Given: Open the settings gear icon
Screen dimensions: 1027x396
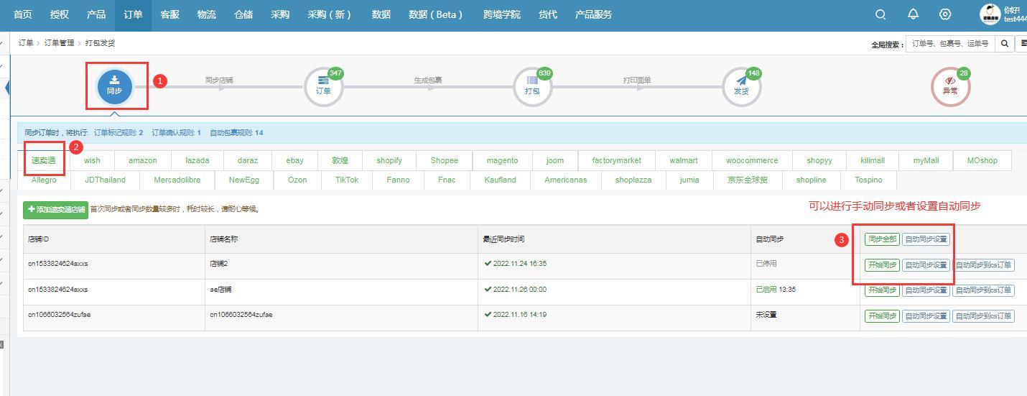Looking at the screenshot, I should (x=945, y=14).
